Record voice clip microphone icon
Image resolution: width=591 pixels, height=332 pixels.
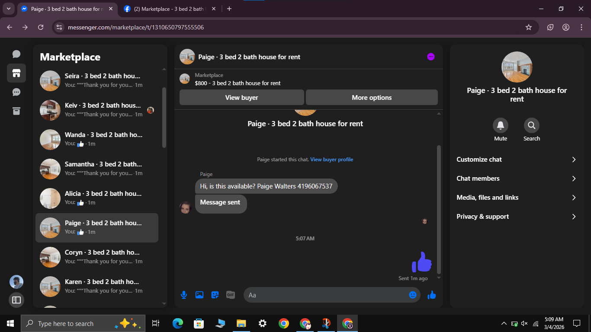click(x=184, y=295)
